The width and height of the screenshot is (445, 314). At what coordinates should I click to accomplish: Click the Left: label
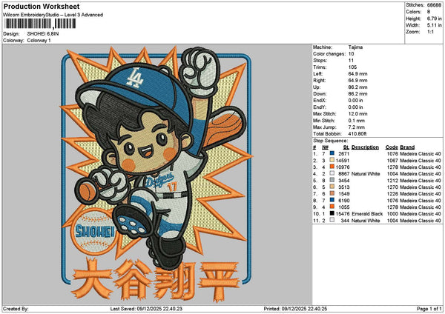point(318,73)
